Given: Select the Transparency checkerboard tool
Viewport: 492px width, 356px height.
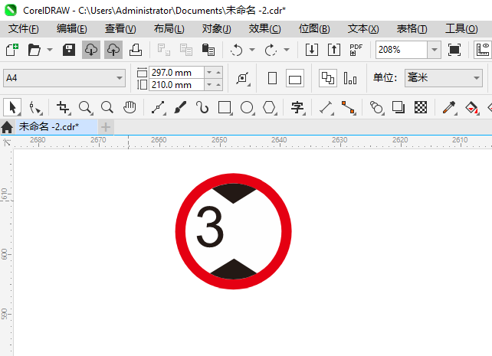Looking at the screenshot, I should pyautogui.click(x=421, y=107).
